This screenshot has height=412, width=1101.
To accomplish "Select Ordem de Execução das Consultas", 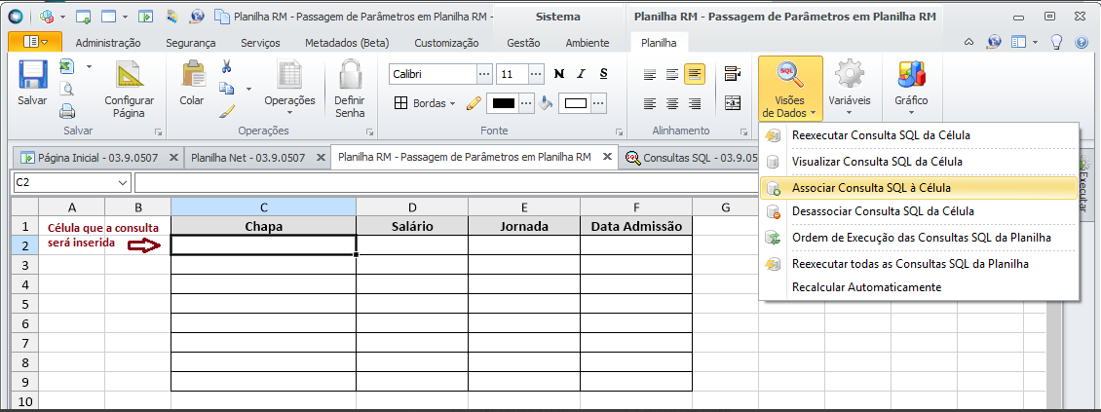I will (x=919, y=238).
